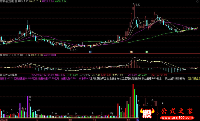
Task: Click the yellow 【五行操盘 label
Action: click(x=193, y=79)
